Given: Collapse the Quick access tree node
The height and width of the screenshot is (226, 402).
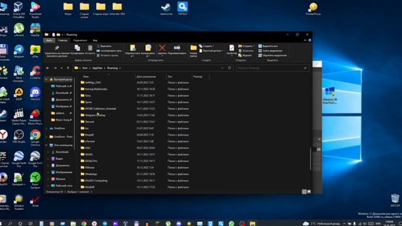Looking at the screenshot, I should coord(46,80).
